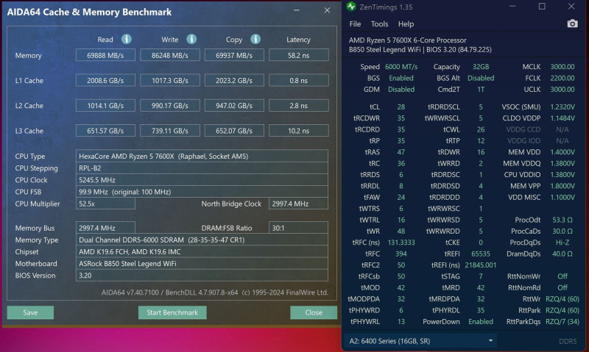The image size is (589, 352).
Task: Select L3 Cache Copy value 652.07 GB/s
Action: pyautogui.click(x=234, y=131)
